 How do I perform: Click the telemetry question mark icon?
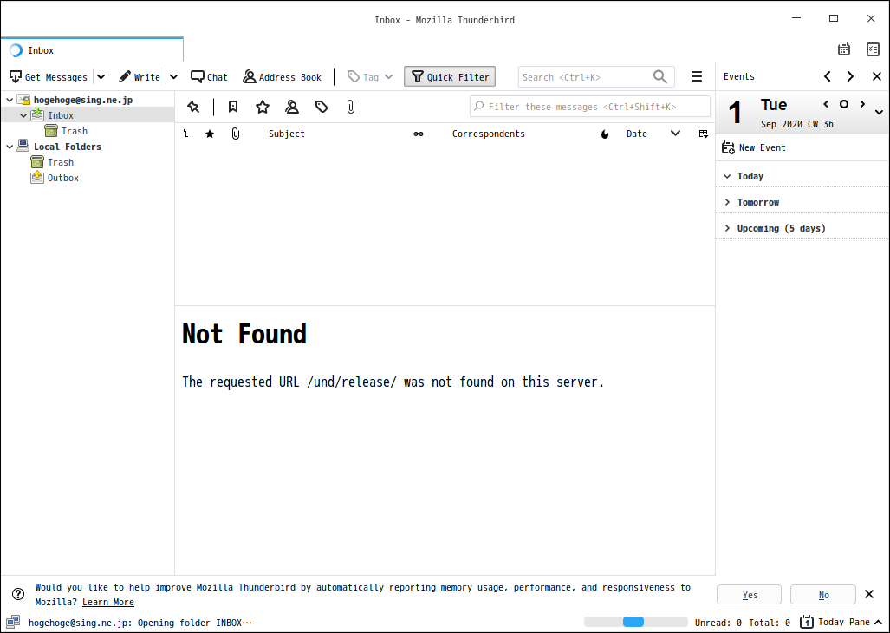(x=18, y=594)
